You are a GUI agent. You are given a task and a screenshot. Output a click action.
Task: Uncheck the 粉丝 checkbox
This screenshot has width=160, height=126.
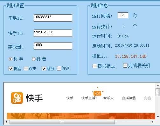(x=11, y=69)
